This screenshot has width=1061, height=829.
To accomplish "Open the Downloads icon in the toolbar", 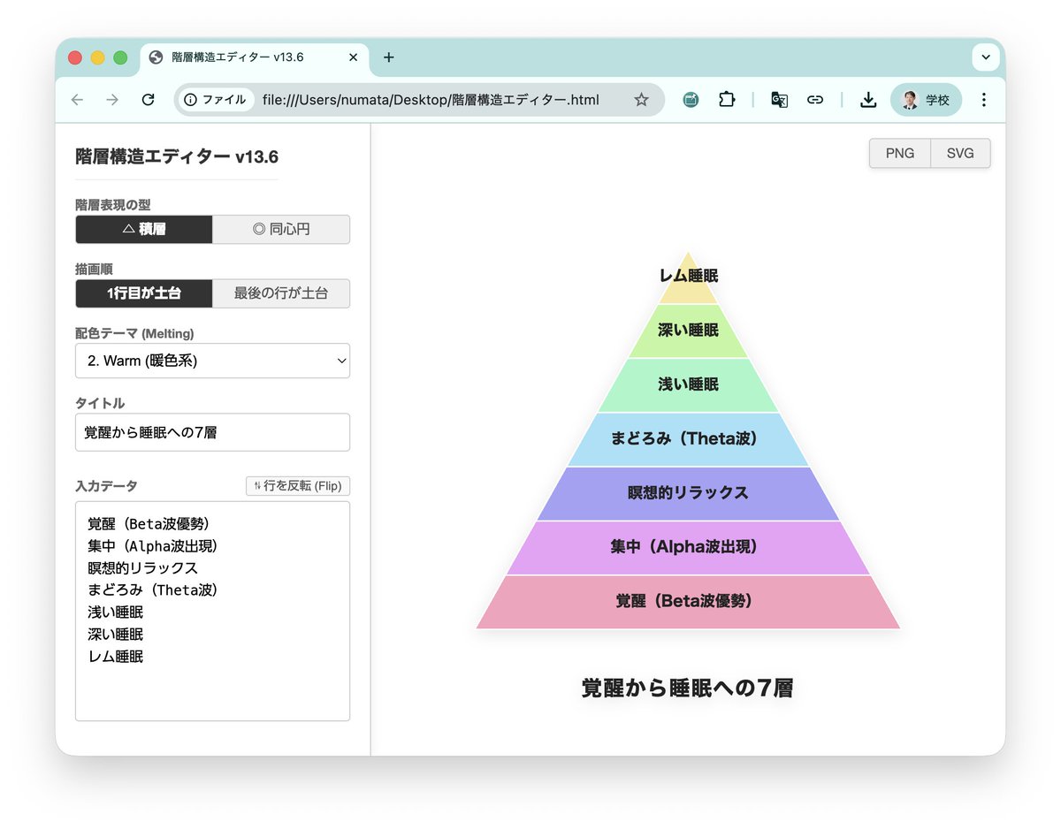I will click(867, 100).
